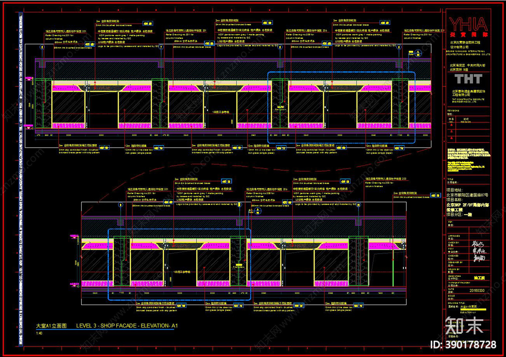Click the "DATE" label in the title block

(x=451, y=289)
